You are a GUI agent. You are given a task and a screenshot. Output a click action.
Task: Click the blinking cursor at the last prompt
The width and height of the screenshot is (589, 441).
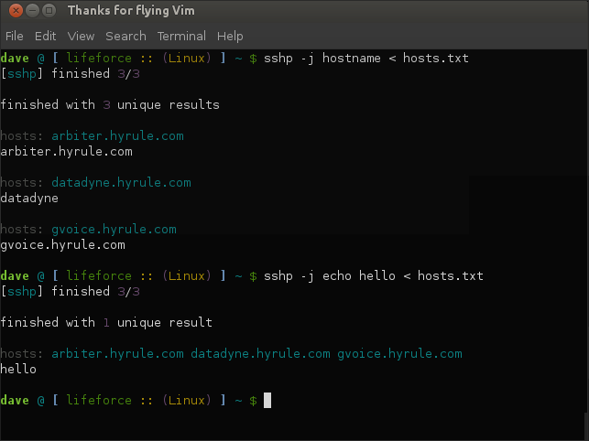pos(267,400)
